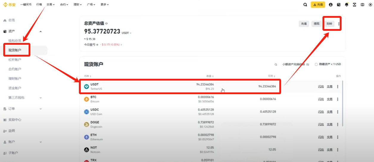The image size is (374, 162).
Task: Open the language globe icon
Action: pyautogui.click(x=362, y=5)
